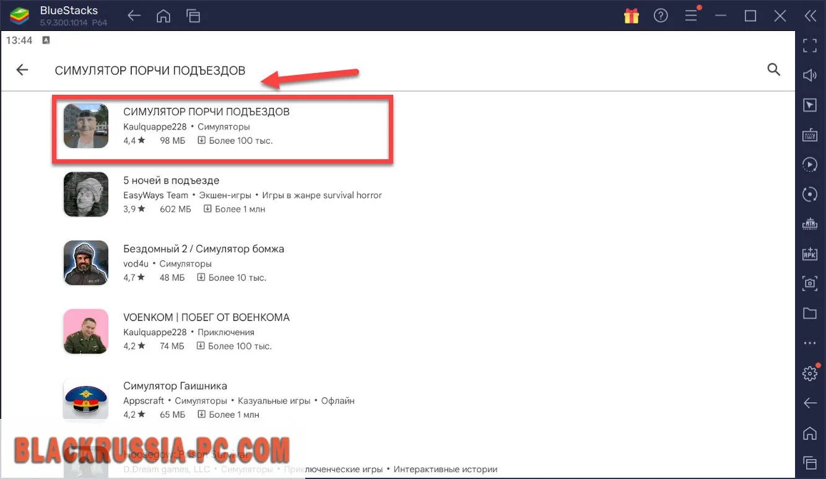Click the vod4u • Симуляторы text
Image resolution: width=826 pixels, height=479 pixels.
167,264
